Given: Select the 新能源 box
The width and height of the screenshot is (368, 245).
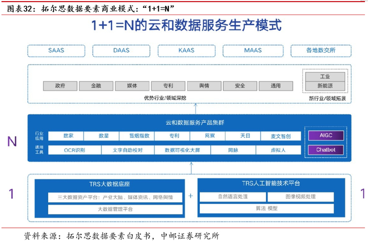Looking at the screenshot, I should coord(325,86).
